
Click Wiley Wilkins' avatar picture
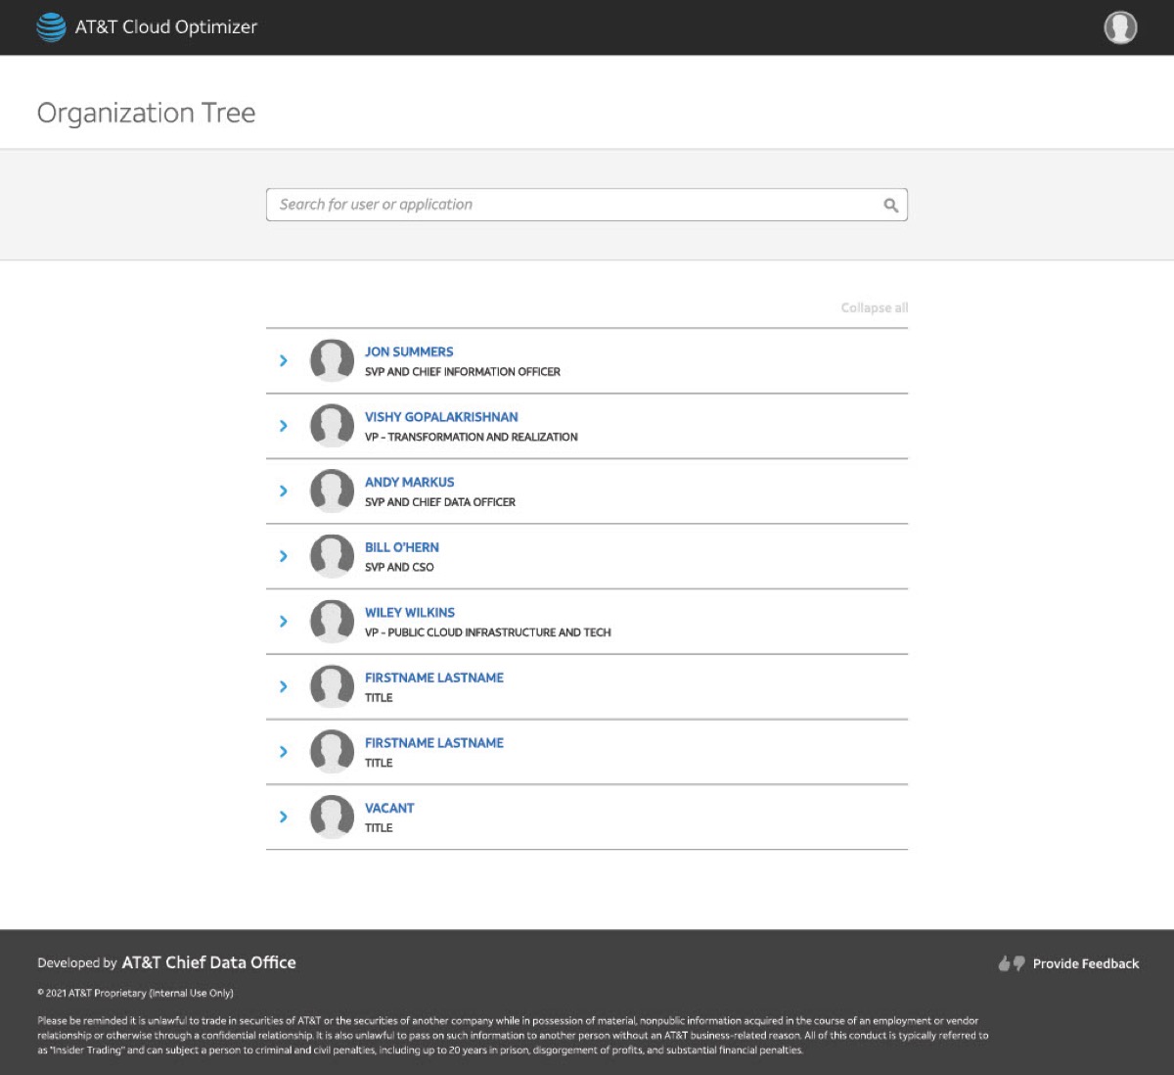click(x=332, y=622)
